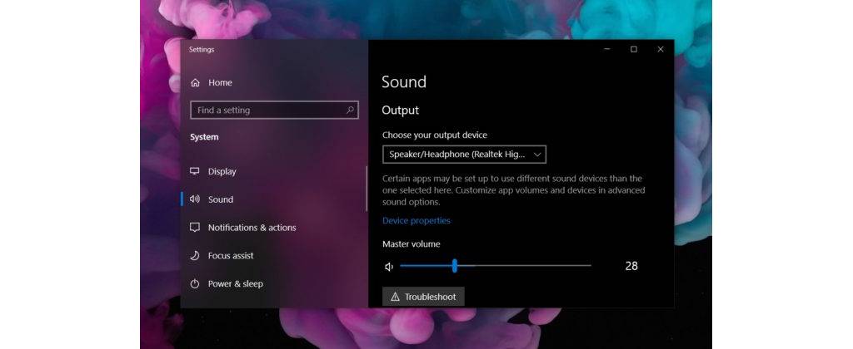Click the Home house icon
The image size is (853, 349).
(195, 83)
